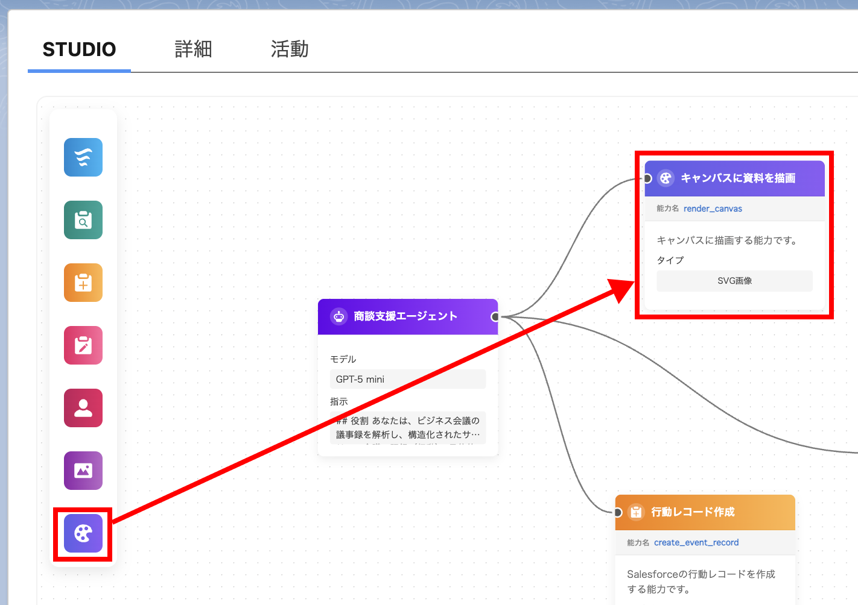
Task: Click the pink clipboard edit icon
Action: tap(83, 345)
